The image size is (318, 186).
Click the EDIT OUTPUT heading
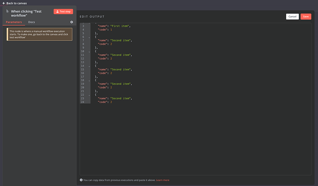coord(92,17)
